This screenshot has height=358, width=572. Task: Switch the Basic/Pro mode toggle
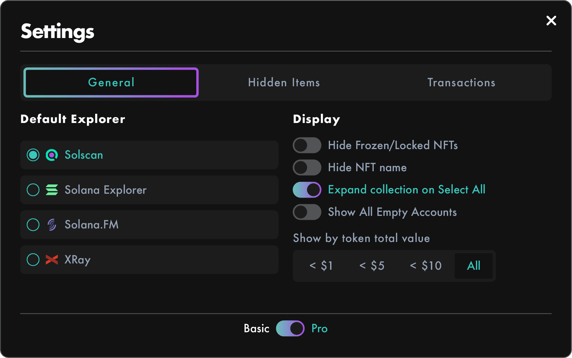(290, 329)
